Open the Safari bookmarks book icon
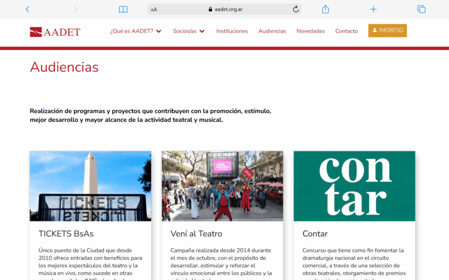This screenshot has height=280, width=449. 123,9
